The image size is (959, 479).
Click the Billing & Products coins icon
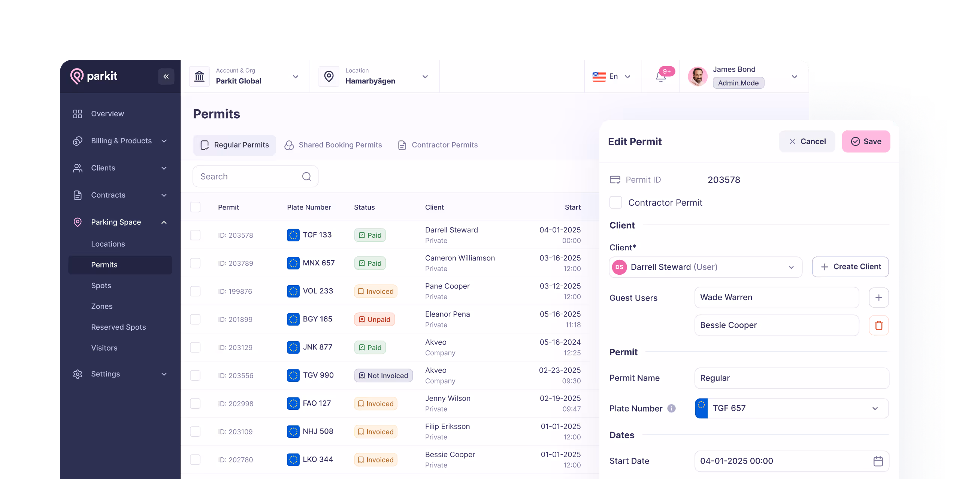(78, 141)
